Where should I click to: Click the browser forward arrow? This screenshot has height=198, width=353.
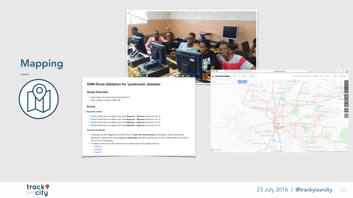(223, 71)
